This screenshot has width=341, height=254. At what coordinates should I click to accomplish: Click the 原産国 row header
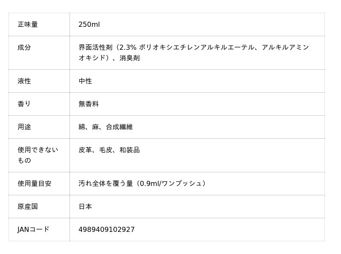point(28,206)
